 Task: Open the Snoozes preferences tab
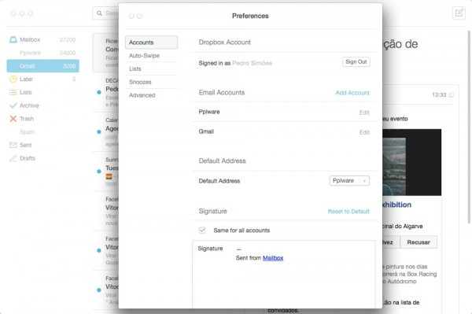click(151, 82)
